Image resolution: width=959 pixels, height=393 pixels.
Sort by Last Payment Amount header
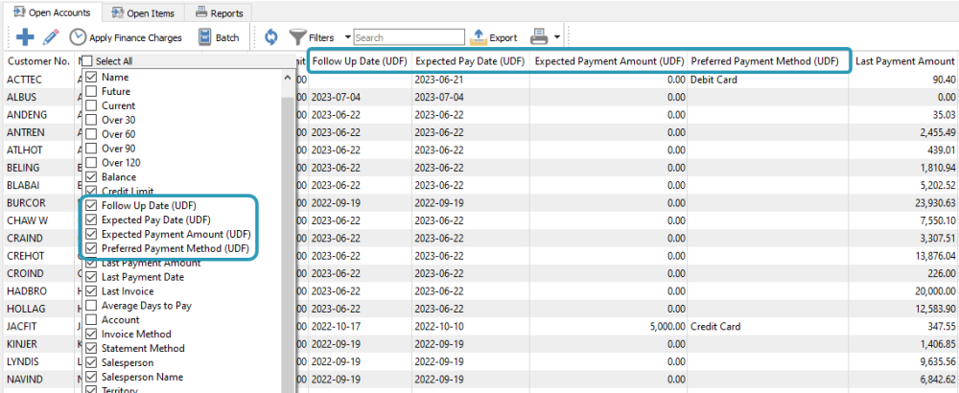coord(904,61)
